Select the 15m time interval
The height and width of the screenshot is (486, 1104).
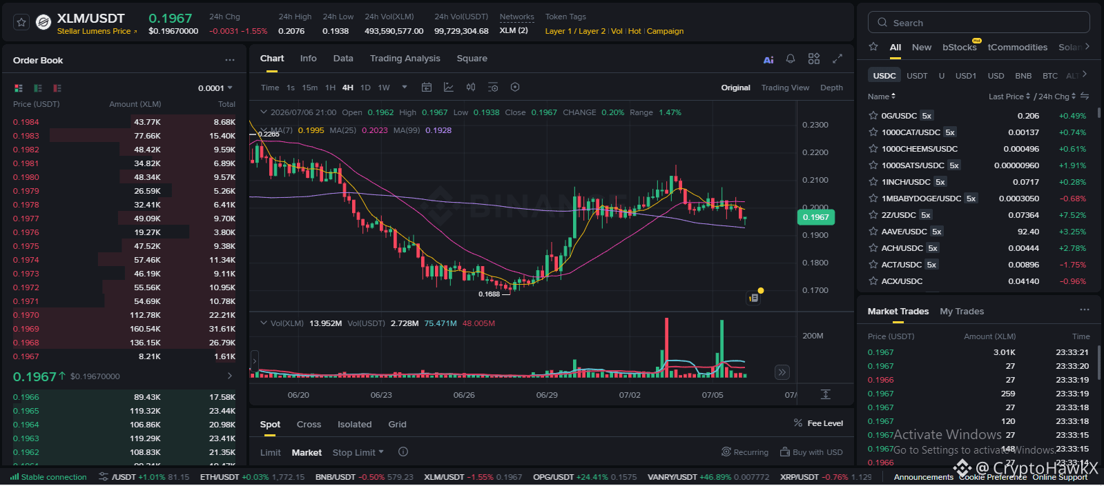pos(310,88)
